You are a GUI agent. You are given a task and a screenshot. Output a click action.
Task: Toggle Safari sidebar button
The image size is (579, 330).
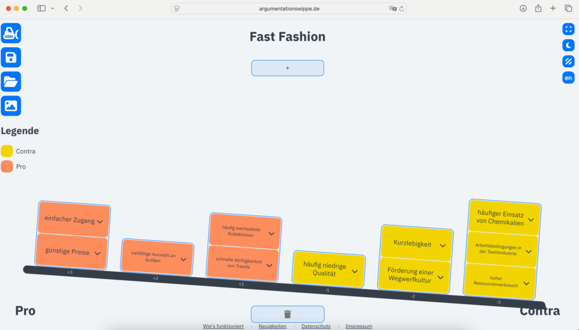click(x=41, y=8)
